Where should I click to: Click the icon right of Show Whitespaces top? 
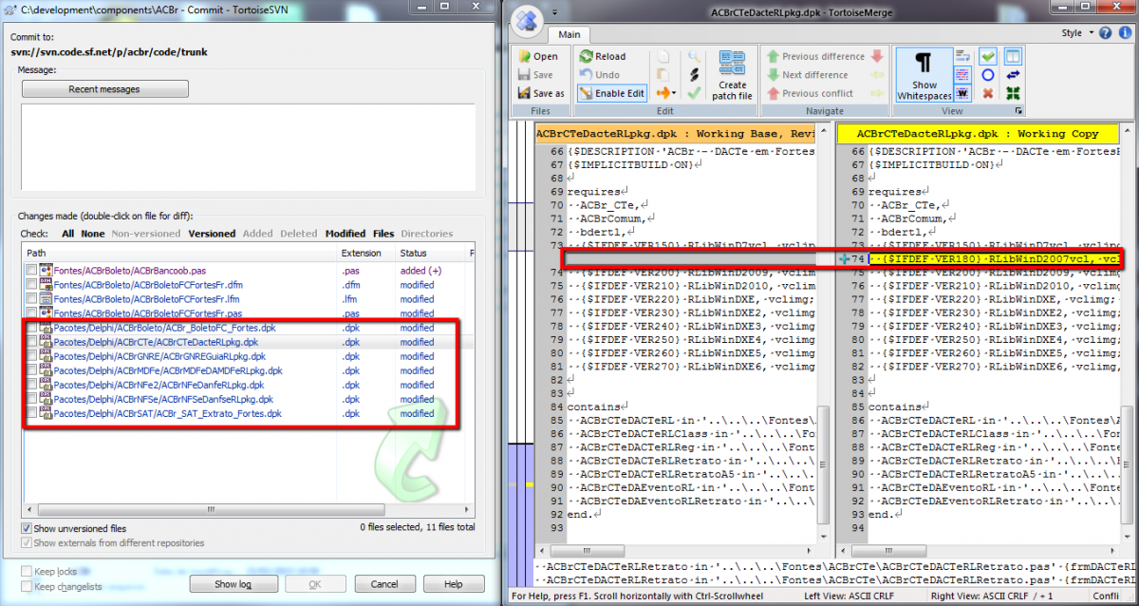[x=962, y=56]
